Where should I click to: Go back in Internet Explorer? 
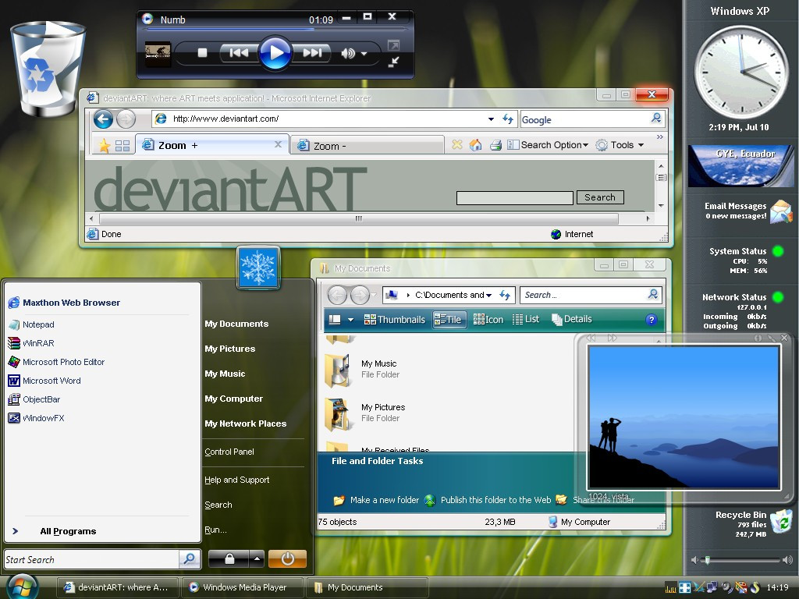[103, 119]
